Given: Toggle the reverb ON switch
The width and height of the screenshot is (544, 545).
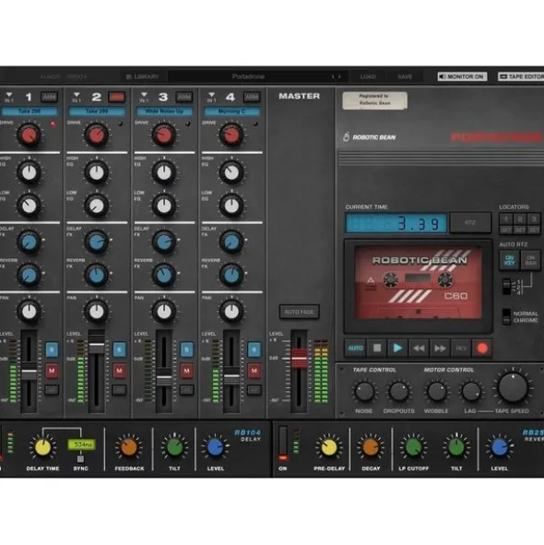Looking at the screenshot, I should tap(283, 444).
